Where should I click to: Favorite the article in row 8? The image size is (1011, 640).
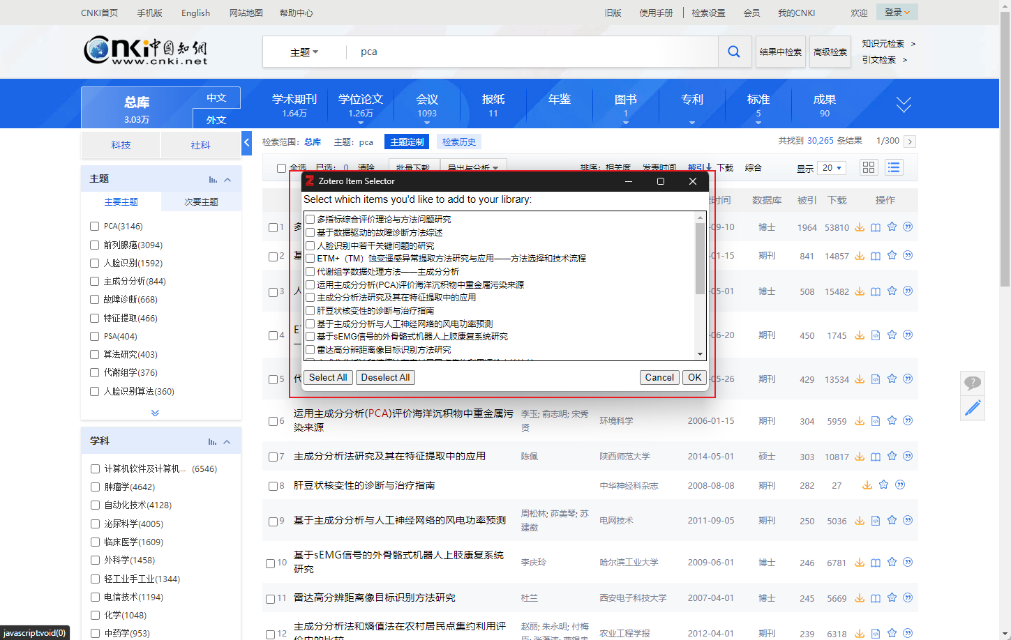click(x=883, y=485)
